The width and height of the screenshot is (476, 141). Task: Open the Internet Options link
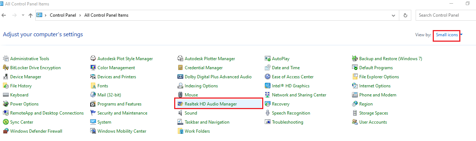pos(375,86)
